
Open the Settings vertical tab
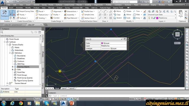43,54
